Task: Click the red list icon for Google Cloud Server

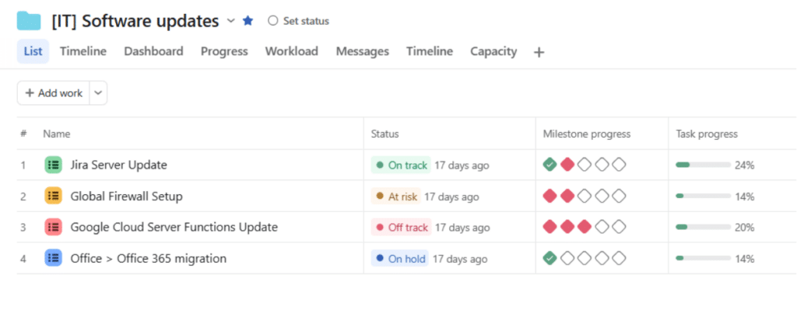Action: pos(54,227)
